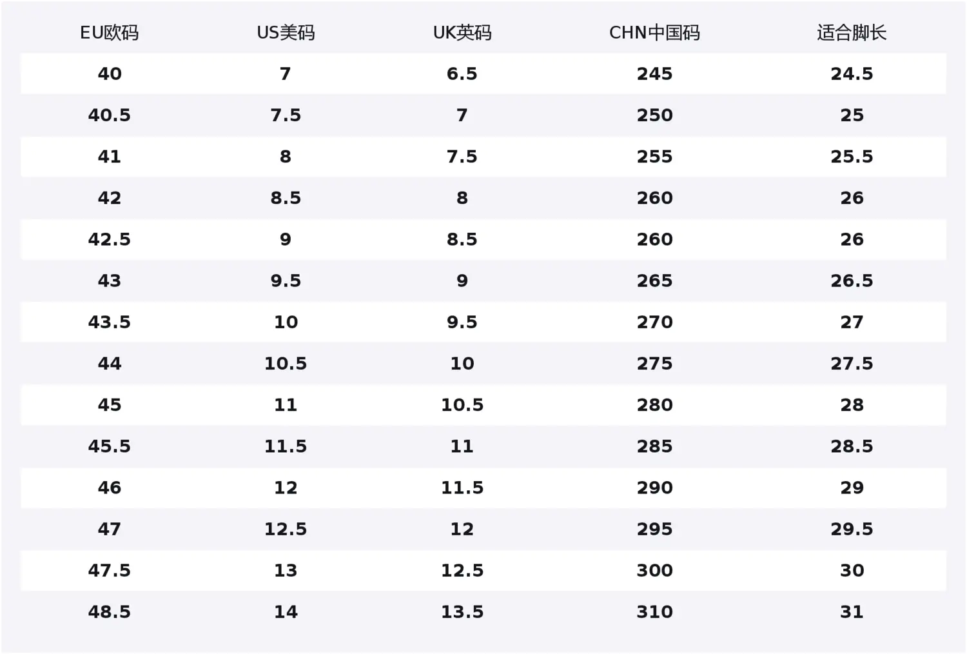This screenshot has width=967, height=654.
Task: Click CHN size 300 cell
Action: 654,570
